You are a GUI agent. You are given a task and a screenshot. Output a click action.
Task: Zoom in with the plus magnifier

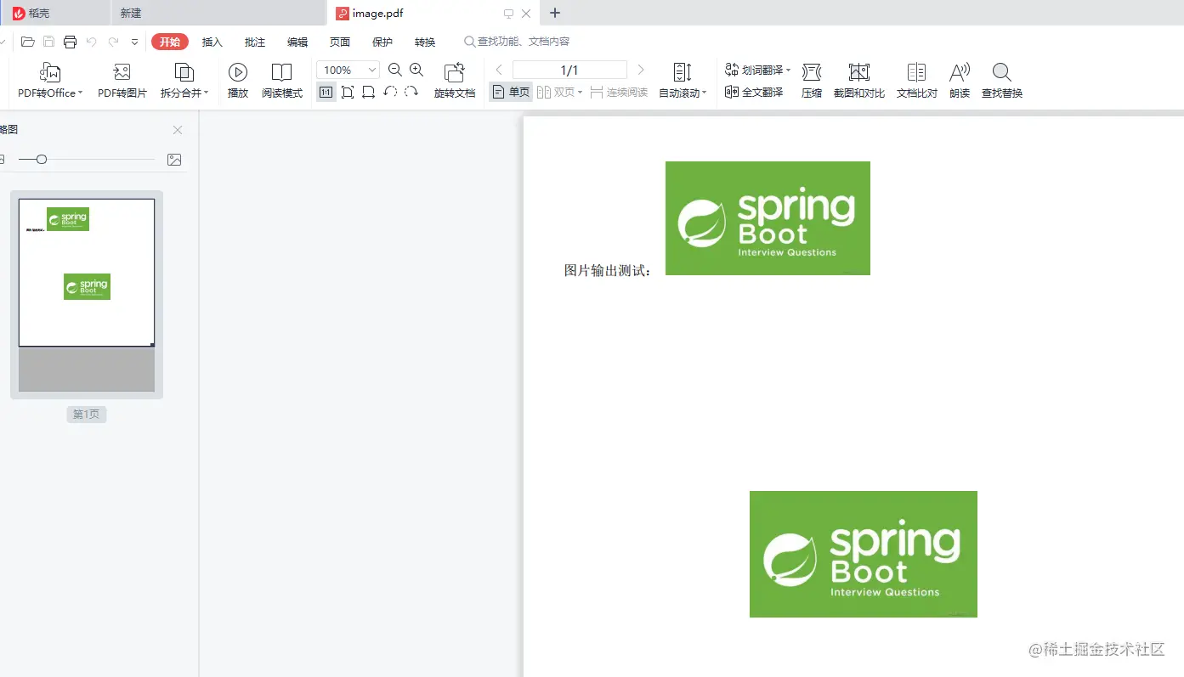416,70
